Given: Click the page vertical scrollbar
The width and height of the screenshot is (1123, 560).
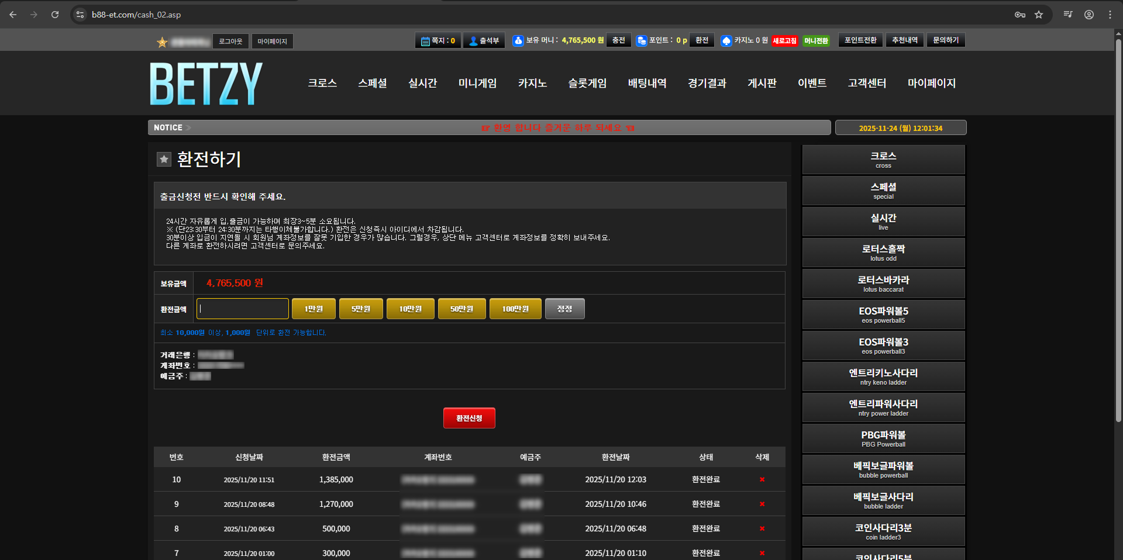Looking at the screenshot, I should pos(1118,231).
